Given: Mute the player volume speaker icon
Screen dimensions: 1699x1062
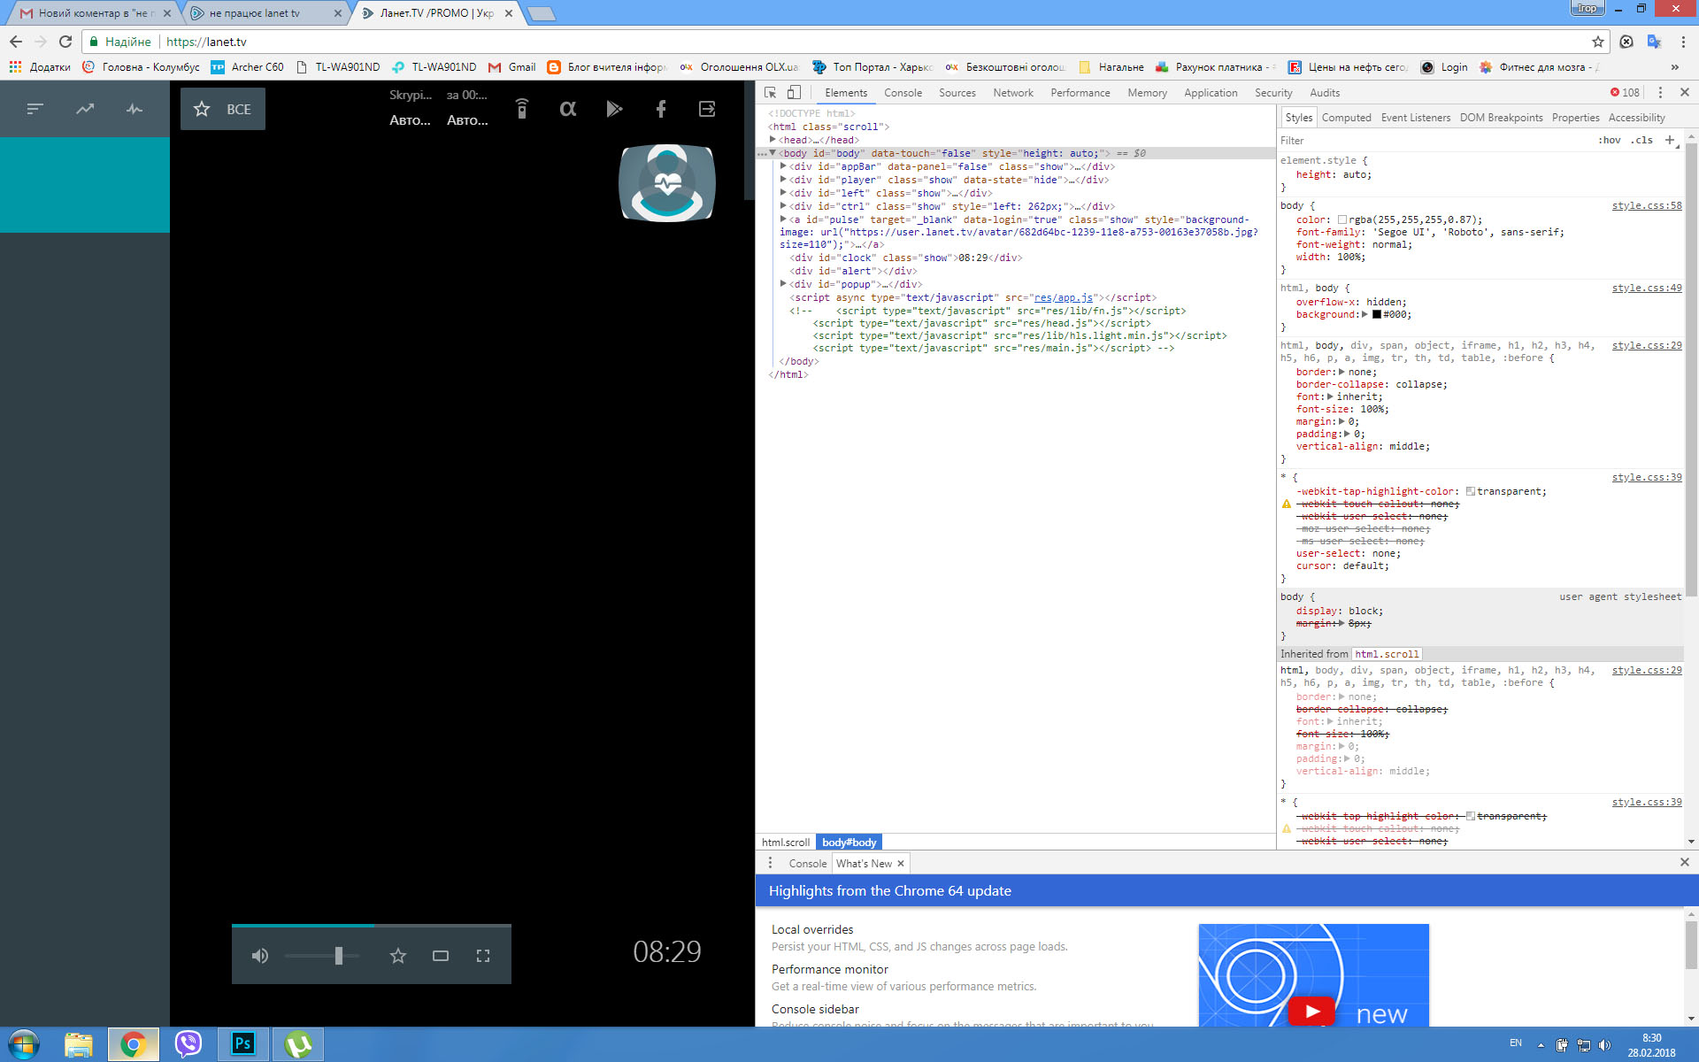Looking at the screenshot, I should [x=259, y=956].
